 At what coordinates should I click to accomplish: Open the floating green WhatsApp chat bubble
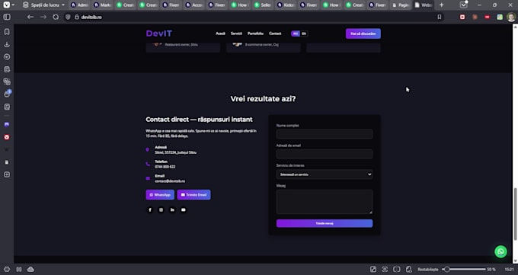coord(500,251)
